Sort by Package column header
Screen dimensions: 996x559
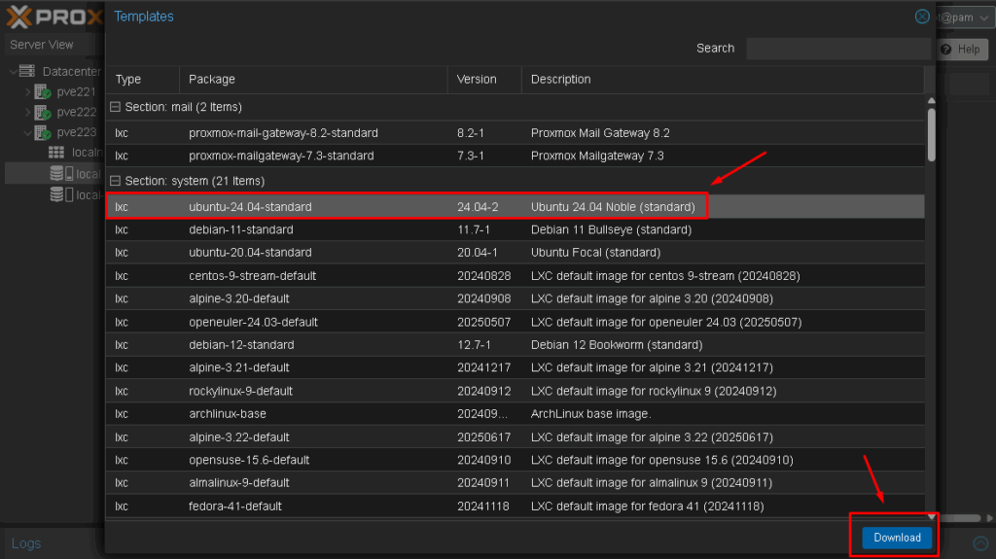click(313, 80)
